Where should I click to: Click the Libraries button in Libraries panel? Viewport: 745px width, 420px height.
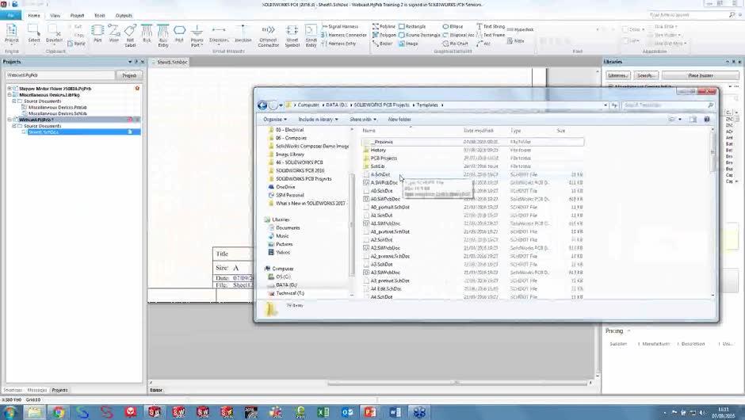pyautogui.click(x=617, y=75)
